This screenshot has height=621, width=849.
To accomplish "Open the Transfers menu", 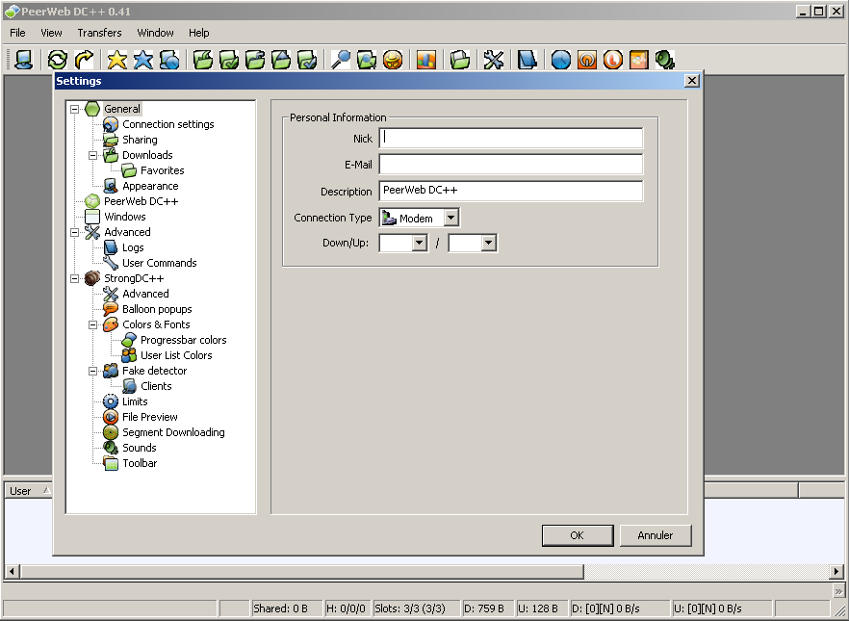I will tap(100, 33).
